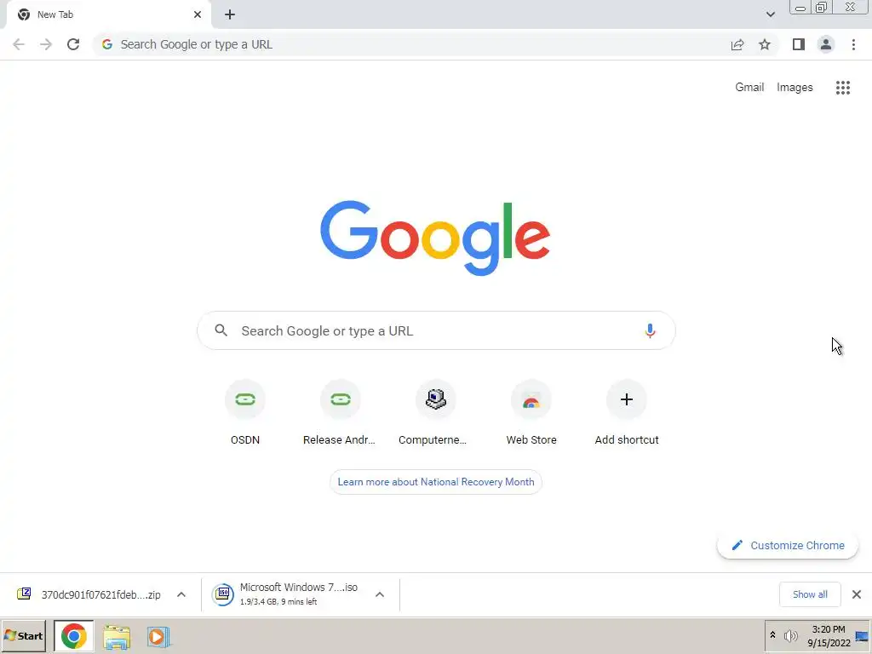Bookmark this tab with the star icon
Viewport: 872px width, 654px height.
765,44
